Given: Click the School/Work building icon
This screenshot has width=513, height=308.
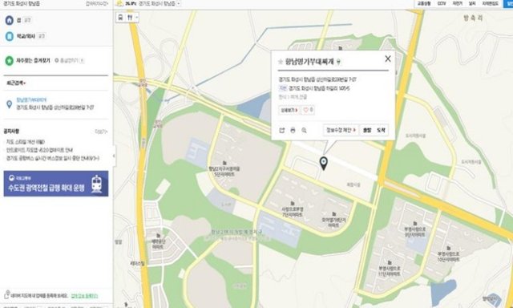Looking at the screenshot, I should click(10, 36).
